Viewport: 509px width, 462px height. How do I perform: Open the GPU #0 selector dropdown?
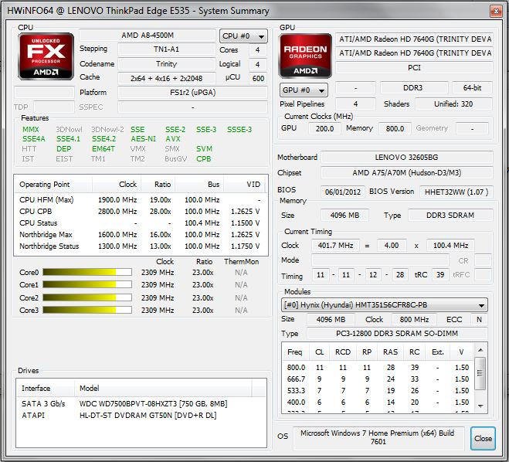pos(304,90)
